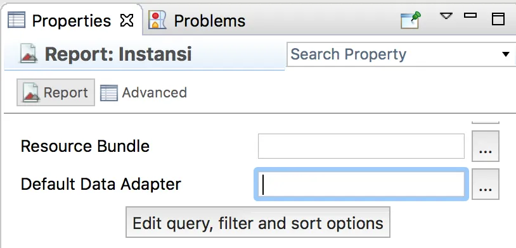Click the Report Instansi header icon

pos(29,54)
